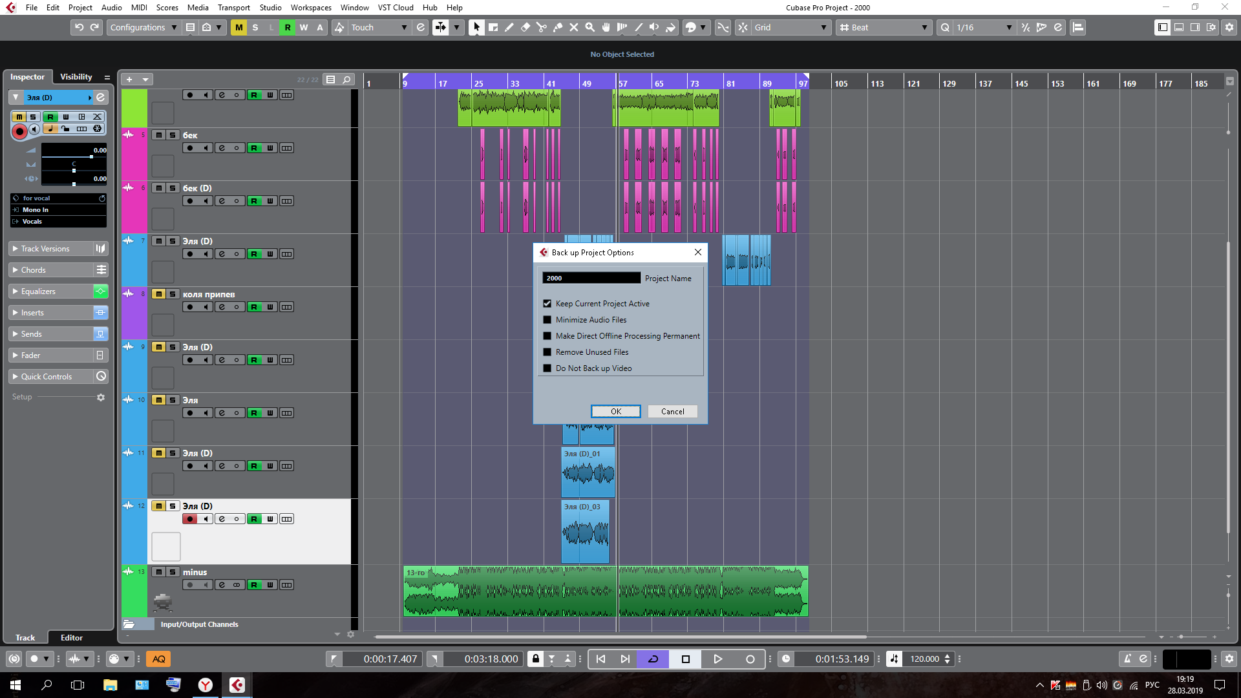Check Remove Unused Files option
The width and height of the screenshot is (1241, 698).
point(547,352)
